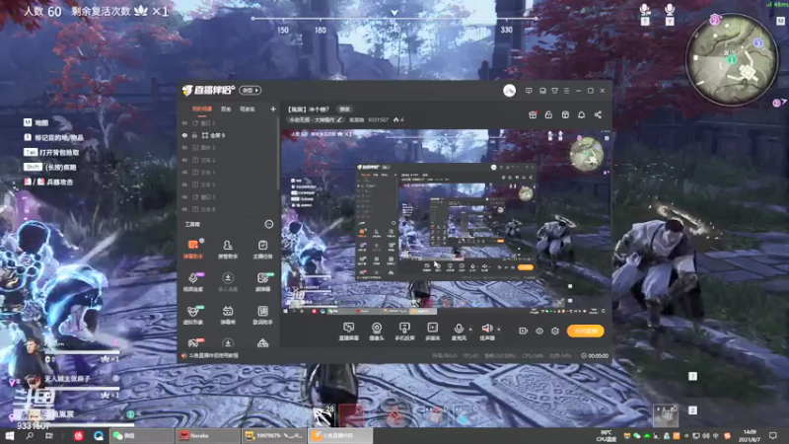The image size is (789, 444).
Task: Add 直播屏幕 screen capture source
Action: 348,332
